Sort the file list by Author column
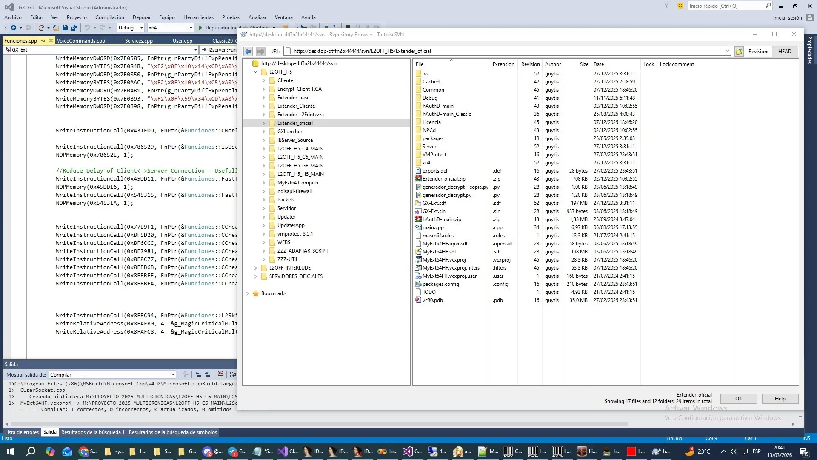 [x=553, y=64]
